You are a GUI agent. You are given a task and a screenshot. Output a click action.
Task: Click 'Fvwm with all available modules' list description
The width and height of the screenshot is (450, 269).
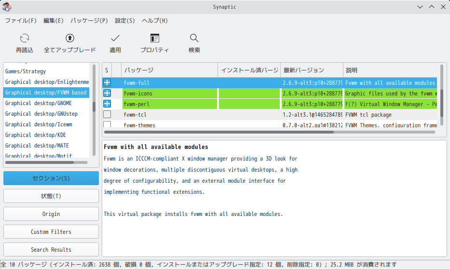[390, 83]
